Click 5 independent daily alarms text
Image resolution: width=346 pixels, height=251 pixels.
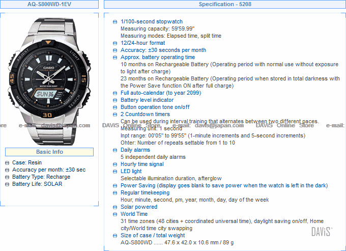pos(153,157)
